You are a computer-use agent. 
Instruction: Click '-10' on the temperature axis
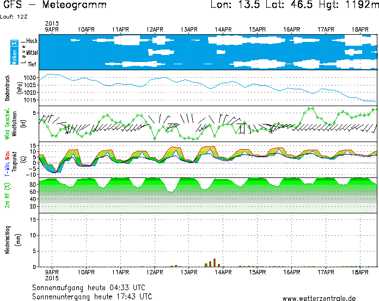coord(32,174)
